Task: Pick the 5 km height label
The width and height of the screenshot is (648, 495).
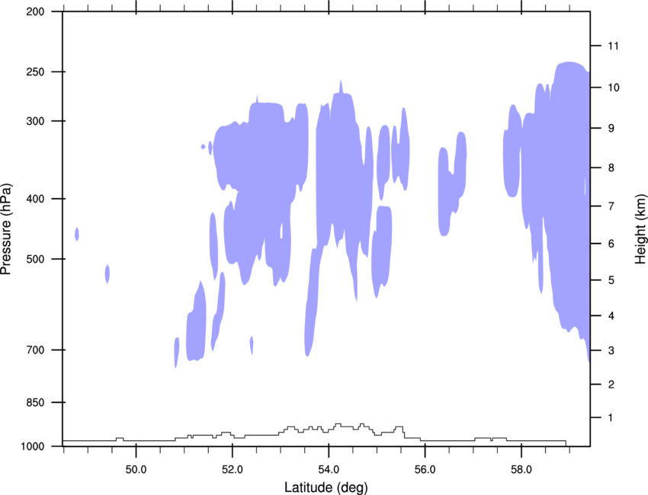Action: 611,280
